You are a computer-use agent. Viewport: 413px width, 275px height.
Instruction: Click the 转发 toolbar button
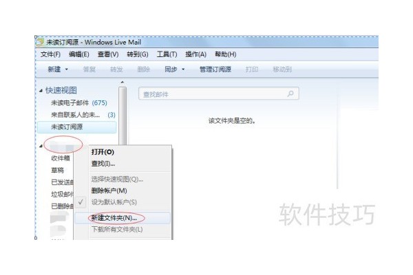tap(116, 69)
